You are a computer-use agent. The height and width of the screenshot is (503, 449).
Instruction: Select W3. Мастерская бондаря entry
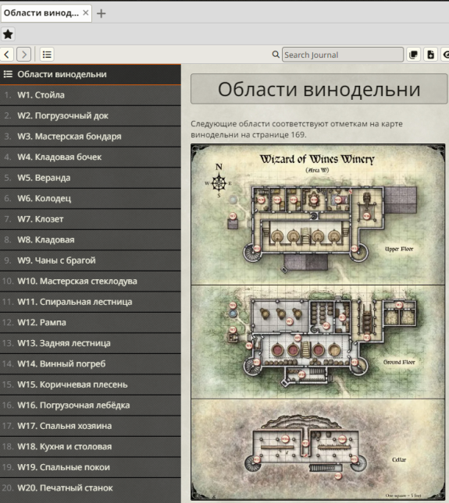click(91, 136)
